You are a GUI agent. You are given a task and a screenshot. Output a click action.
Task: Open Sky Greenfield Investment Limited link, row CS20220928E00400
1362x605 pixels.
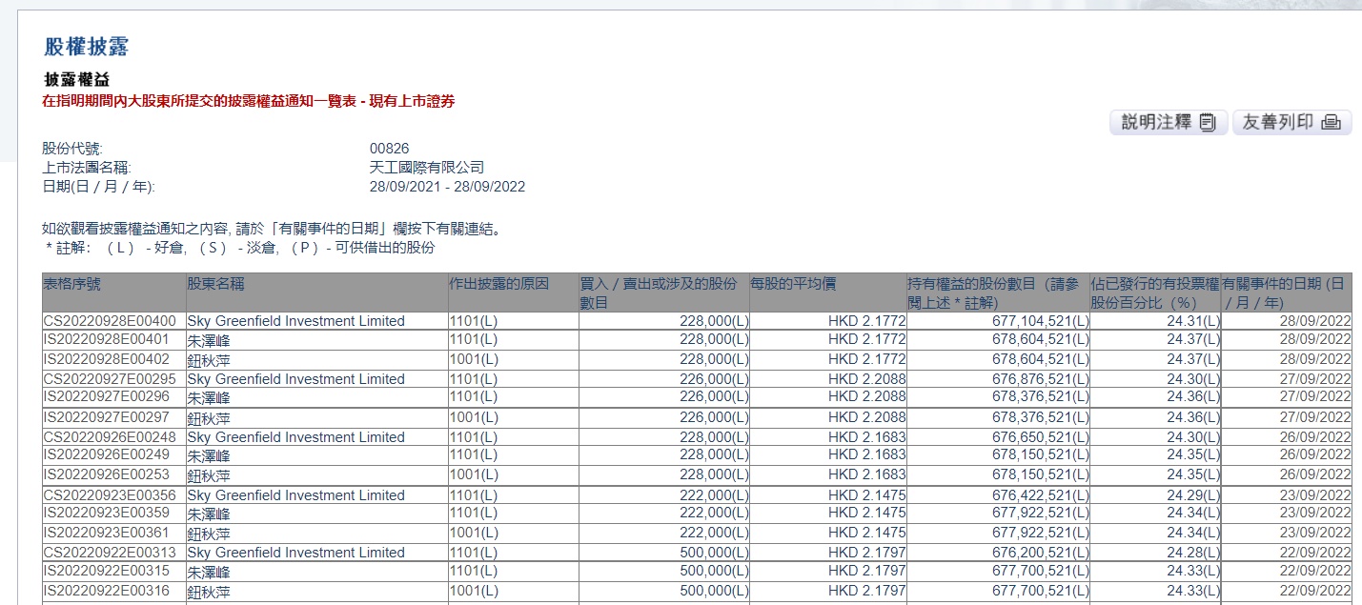pos(295,321)
